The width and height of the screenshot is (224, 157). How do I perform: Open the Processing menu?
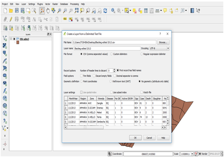point(74,4)
